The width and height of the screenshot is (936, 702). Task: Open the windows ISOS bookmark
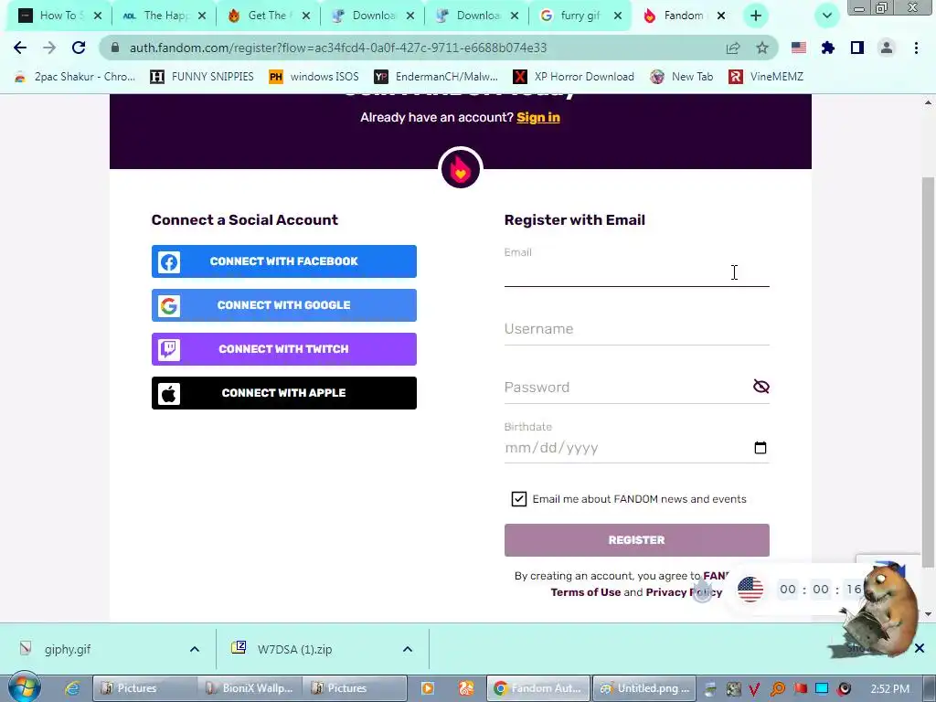click(314, 77)
